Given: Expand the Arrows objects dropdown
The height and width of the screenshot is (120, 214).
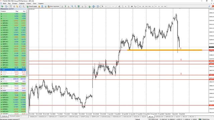Looking at the screenshot, I should coord(137,6).
